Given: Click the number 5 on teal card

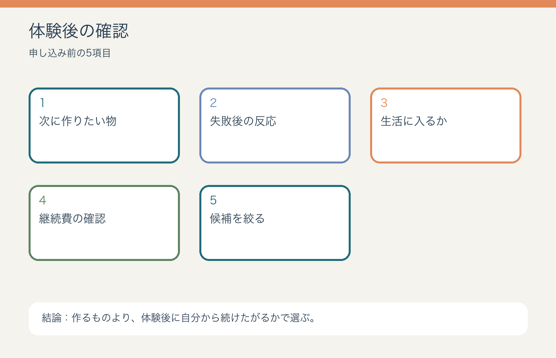Looking at the screenshot, I should point(213,200).
